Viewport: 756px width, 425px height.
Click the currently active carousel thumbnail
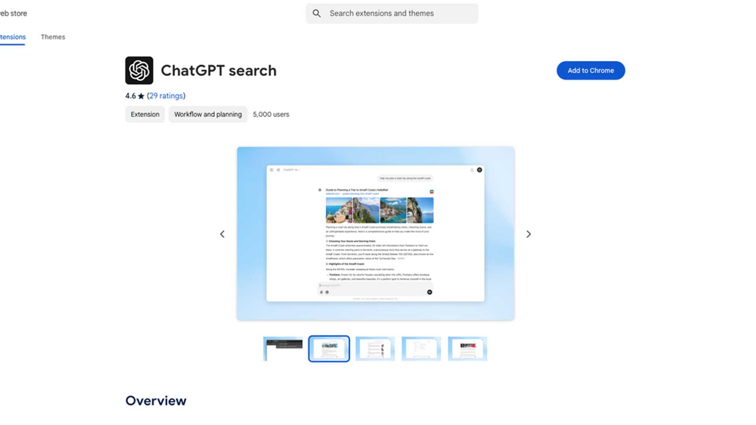[x=329, y=348]
